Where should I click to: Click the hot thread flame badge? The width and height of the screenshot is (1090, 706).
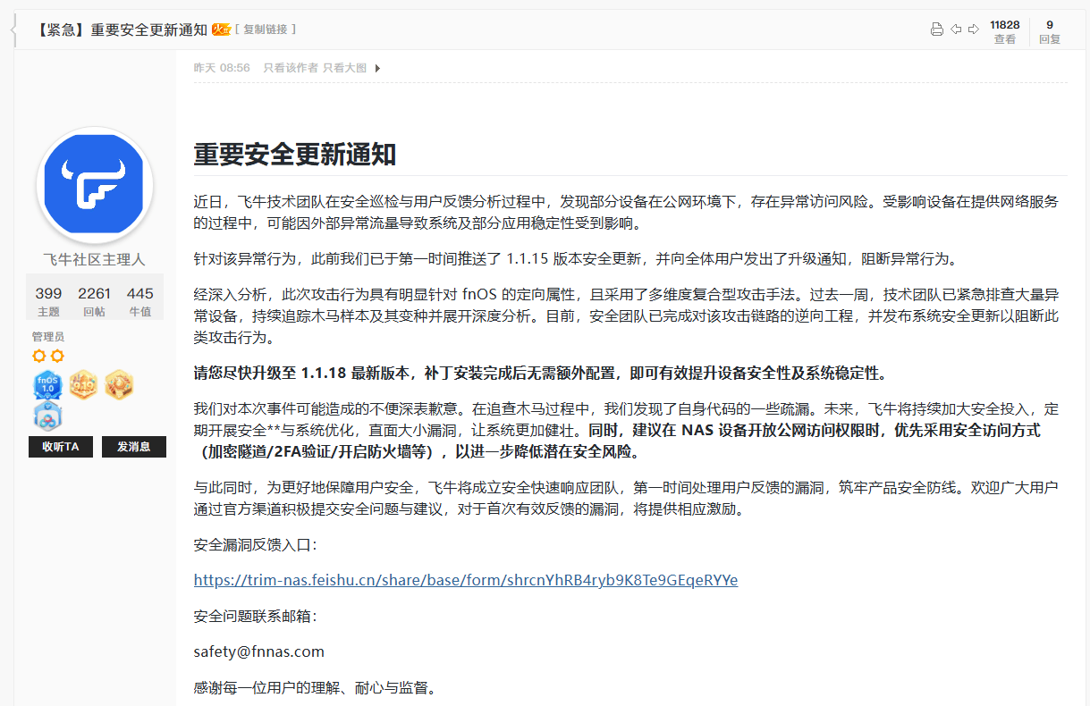click(221, 29)
